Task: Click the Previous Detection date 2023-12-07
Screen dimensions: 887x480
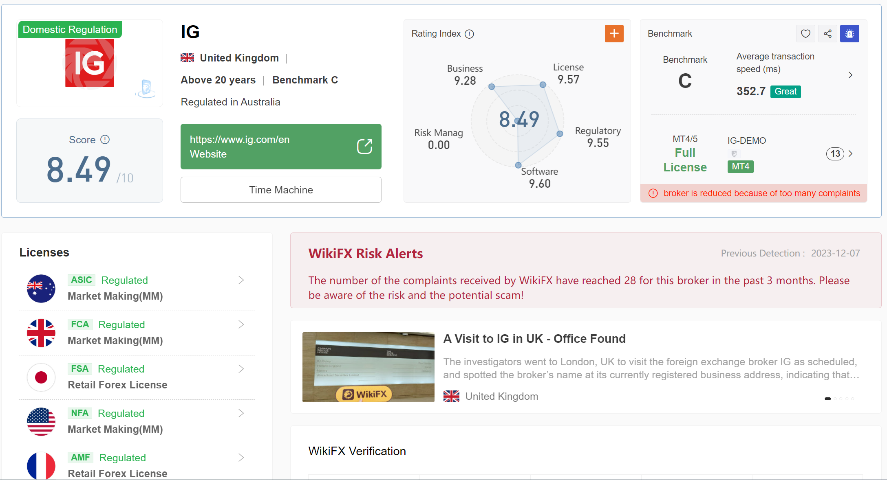Action: point(835,253)
